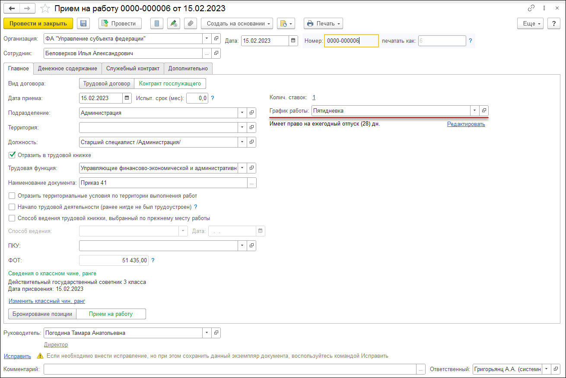Select Трудовой договор contract type
Viewport: 566px width, 378px height.
pyautogui.click(x=107, y=83)
